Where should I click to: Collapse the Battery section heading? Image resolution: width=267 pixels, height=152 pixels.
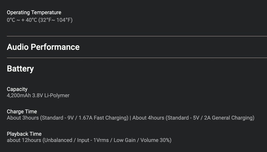(20, 69)
